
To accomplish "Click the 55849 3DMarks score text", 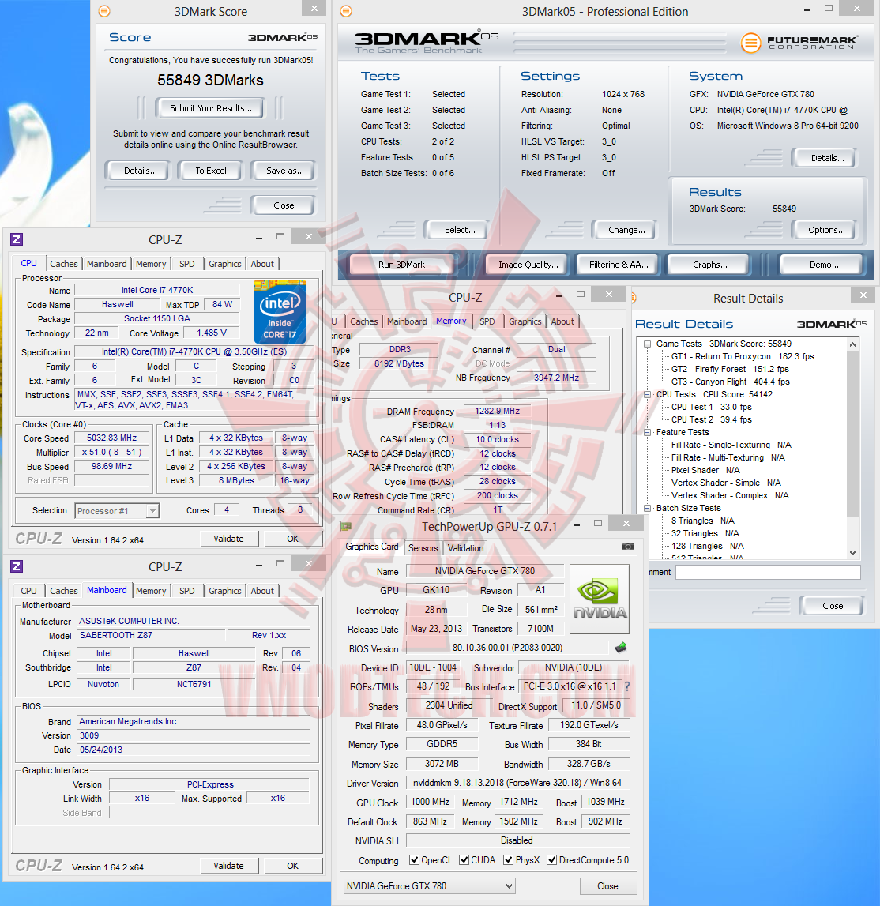I will coord(211,81).
